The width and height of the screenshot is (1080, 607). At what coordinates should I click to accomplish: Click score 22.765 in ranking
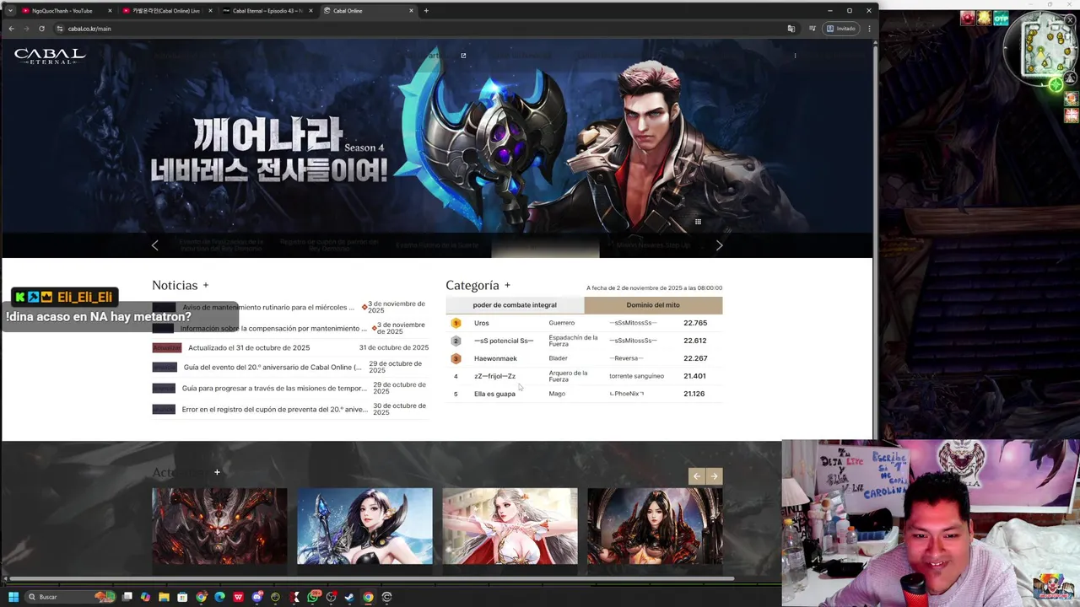point(695,323)
